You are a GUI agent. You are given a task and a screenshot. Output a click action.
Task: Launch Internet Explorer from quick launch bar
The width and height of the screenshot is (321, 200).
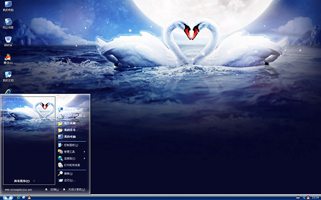(19, 197)
